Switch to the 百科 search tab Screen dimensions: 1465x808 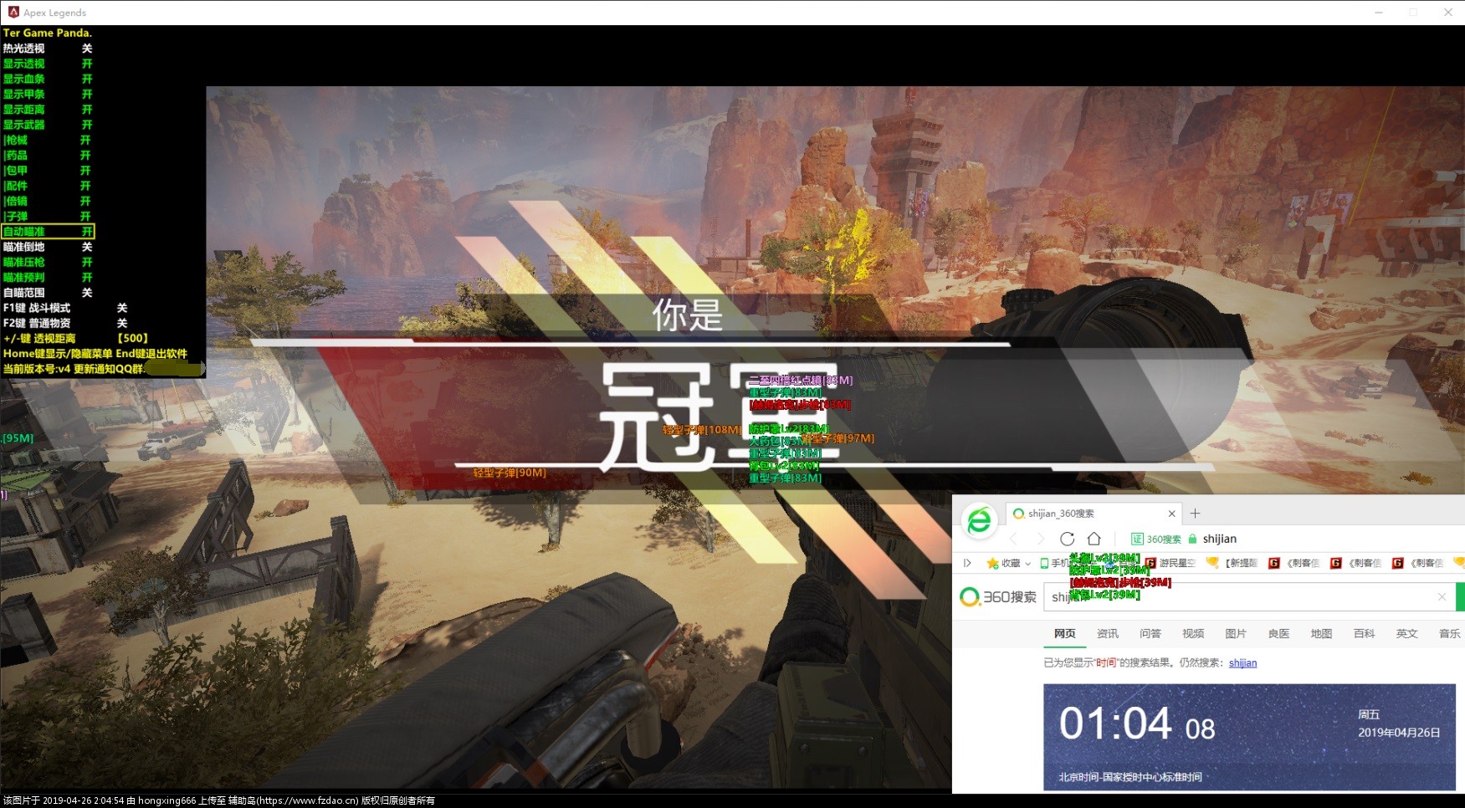pyautogui.click(x=1364, y=633)
